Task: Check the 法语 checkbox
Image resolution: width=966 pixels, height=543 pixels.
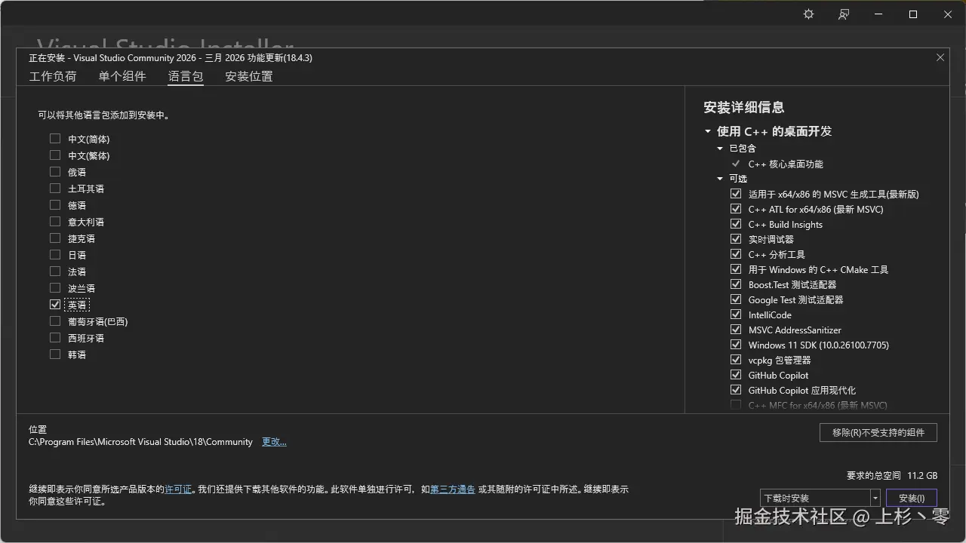Action: (55, 271)
